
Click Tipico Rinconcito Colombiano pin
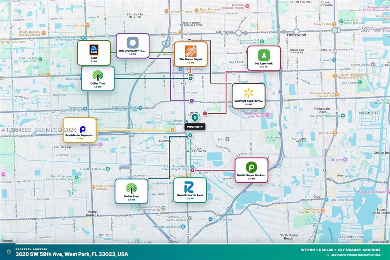tap(196, 10)
